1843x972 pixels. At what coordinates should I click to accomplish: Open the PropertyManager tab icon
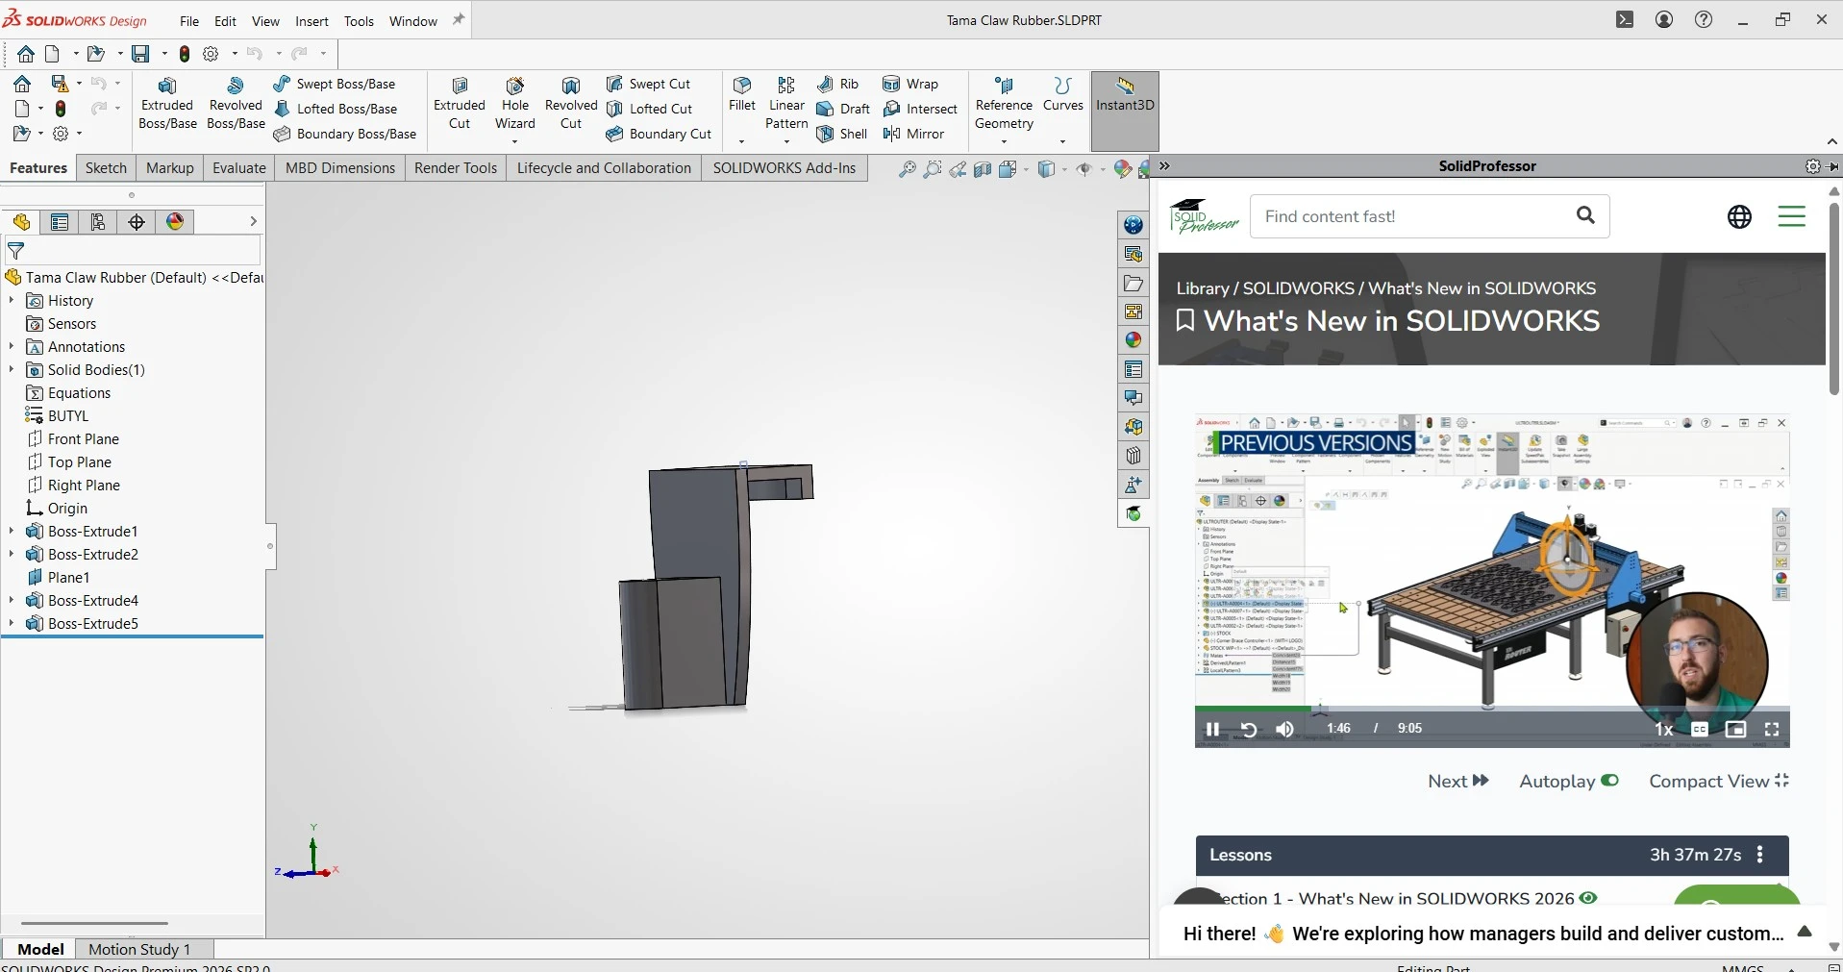point(60,222)
